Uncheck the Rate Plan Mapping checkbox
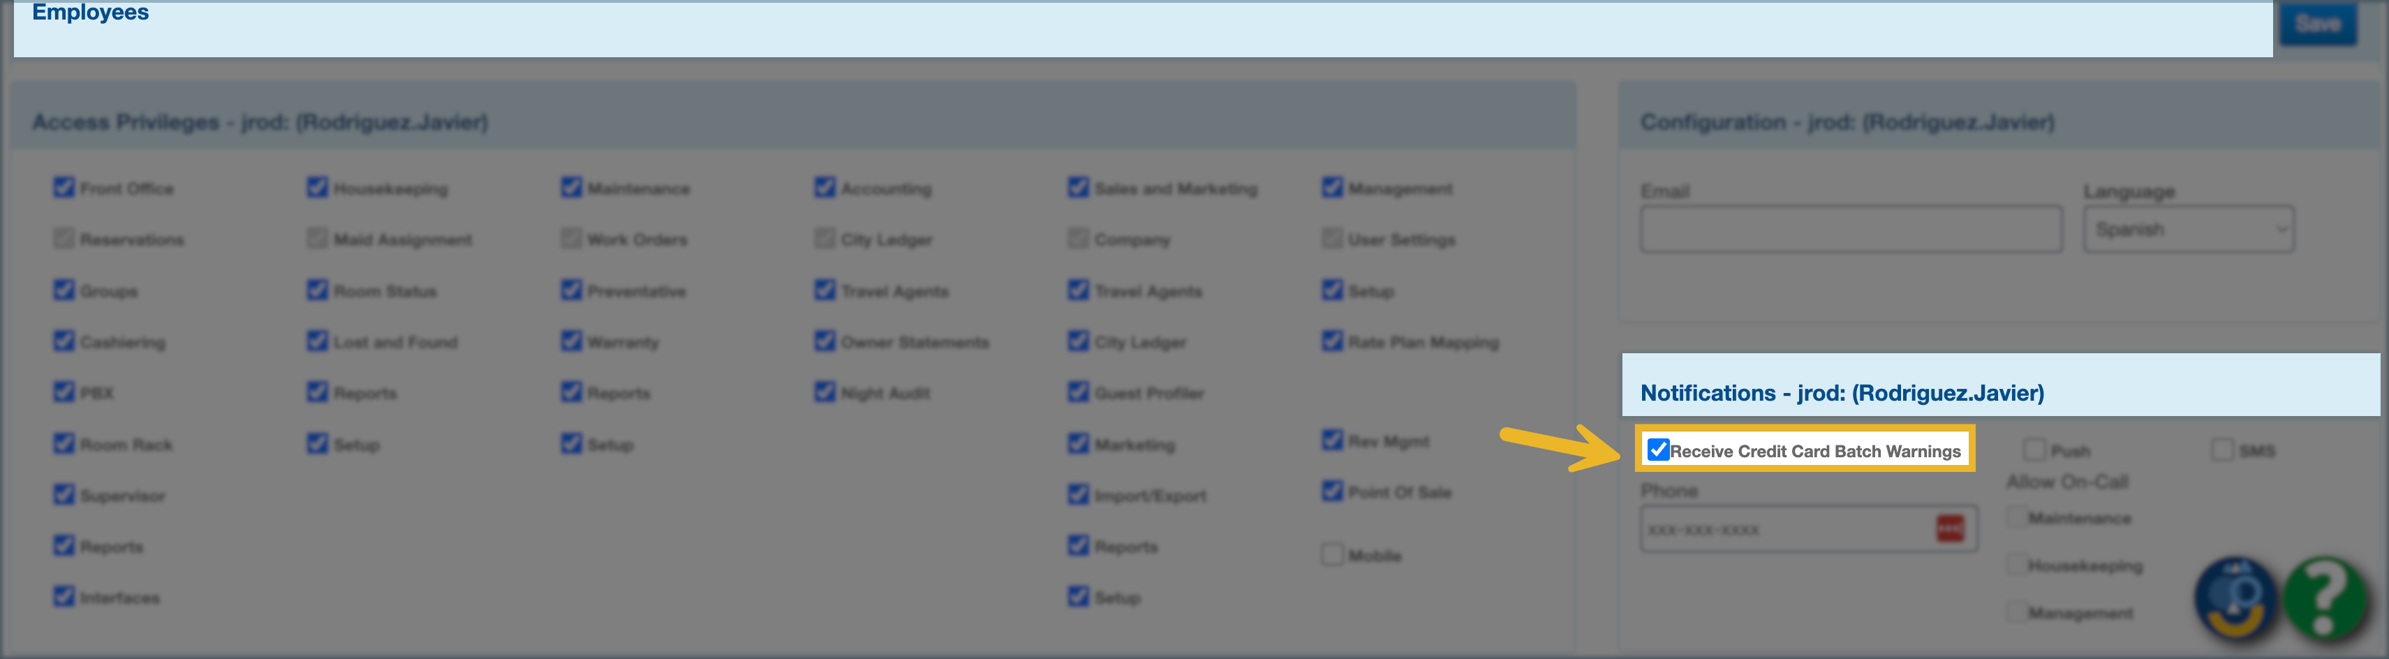The height and width of the screenshot is (659, 2389). (1332, 341)
